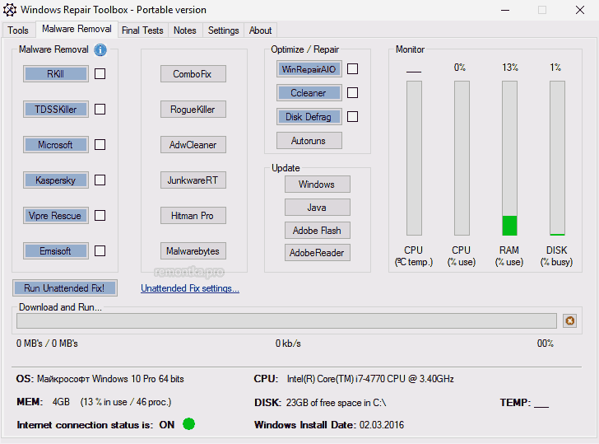Select the Emsisoft checkbox

pyautogui.click(x=100, y=251)
